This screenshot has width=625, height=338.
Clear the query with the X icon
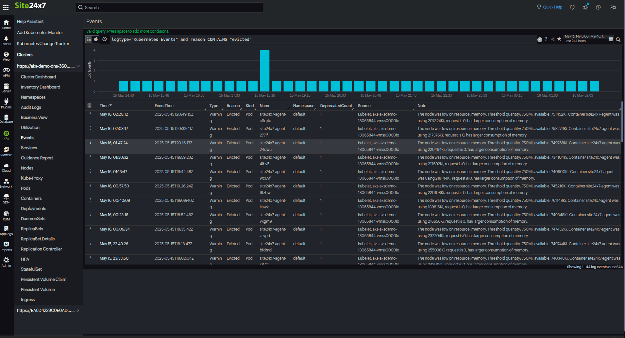pyautogui.click(x=540, y=40)
